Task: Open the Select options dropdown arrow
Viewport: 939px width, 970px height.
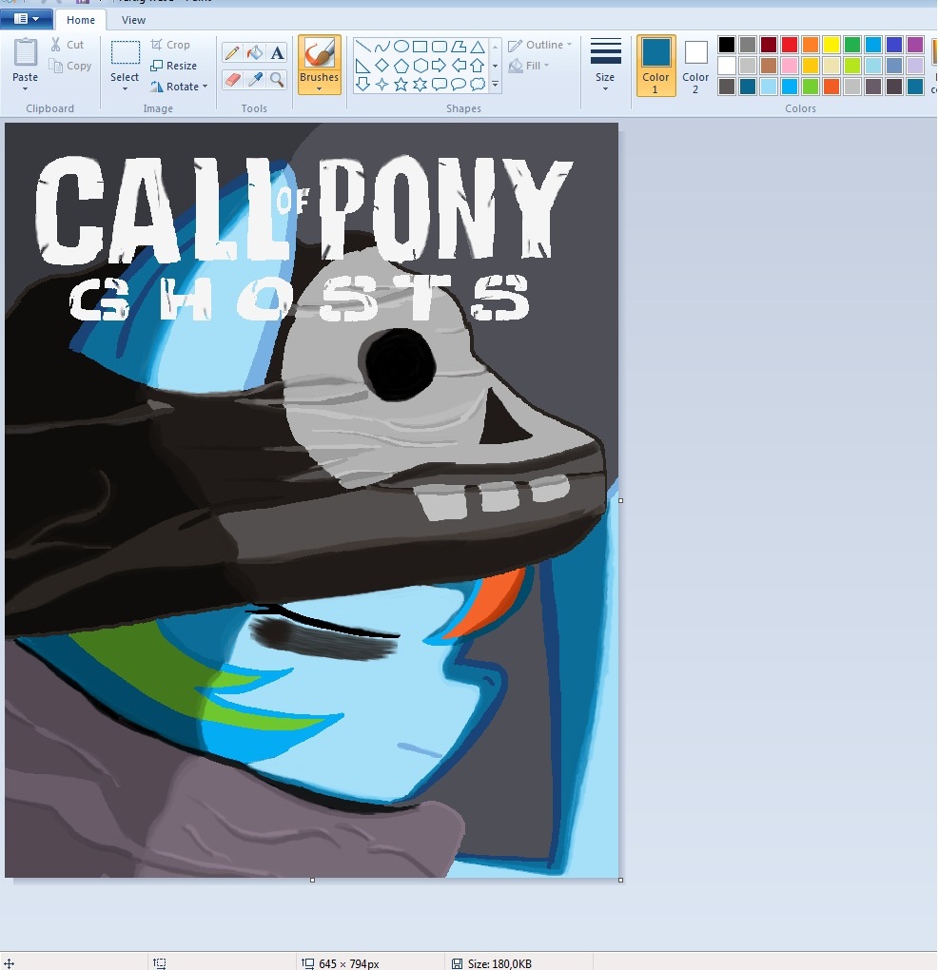Action: point(125,89)
